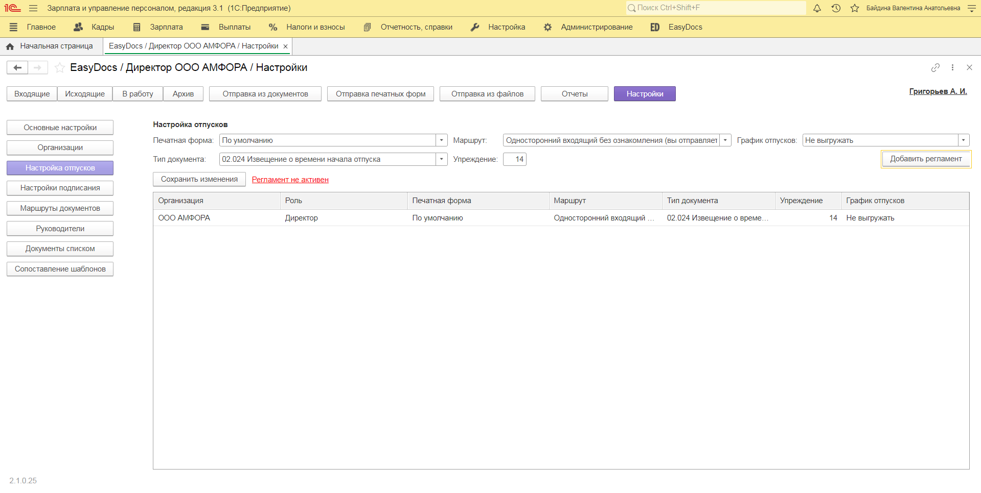
Task: Click the chain link icon near the title
Action: point(936,67)
